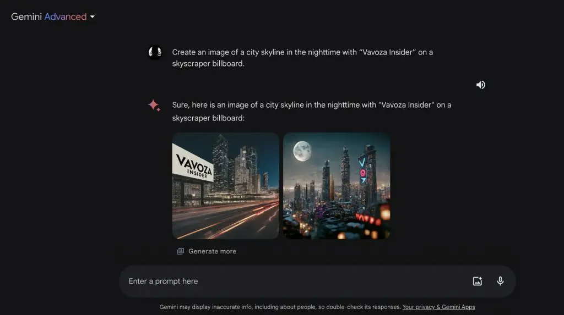Open the moonlit neon skyline image
The image size is (564, 315).
click(x=337, y=186)
